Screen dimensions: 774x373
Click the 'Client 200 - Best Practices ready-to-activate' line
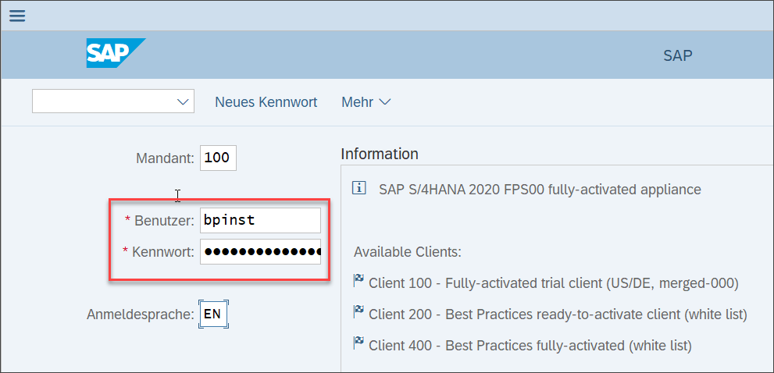[x=558, y=314]
